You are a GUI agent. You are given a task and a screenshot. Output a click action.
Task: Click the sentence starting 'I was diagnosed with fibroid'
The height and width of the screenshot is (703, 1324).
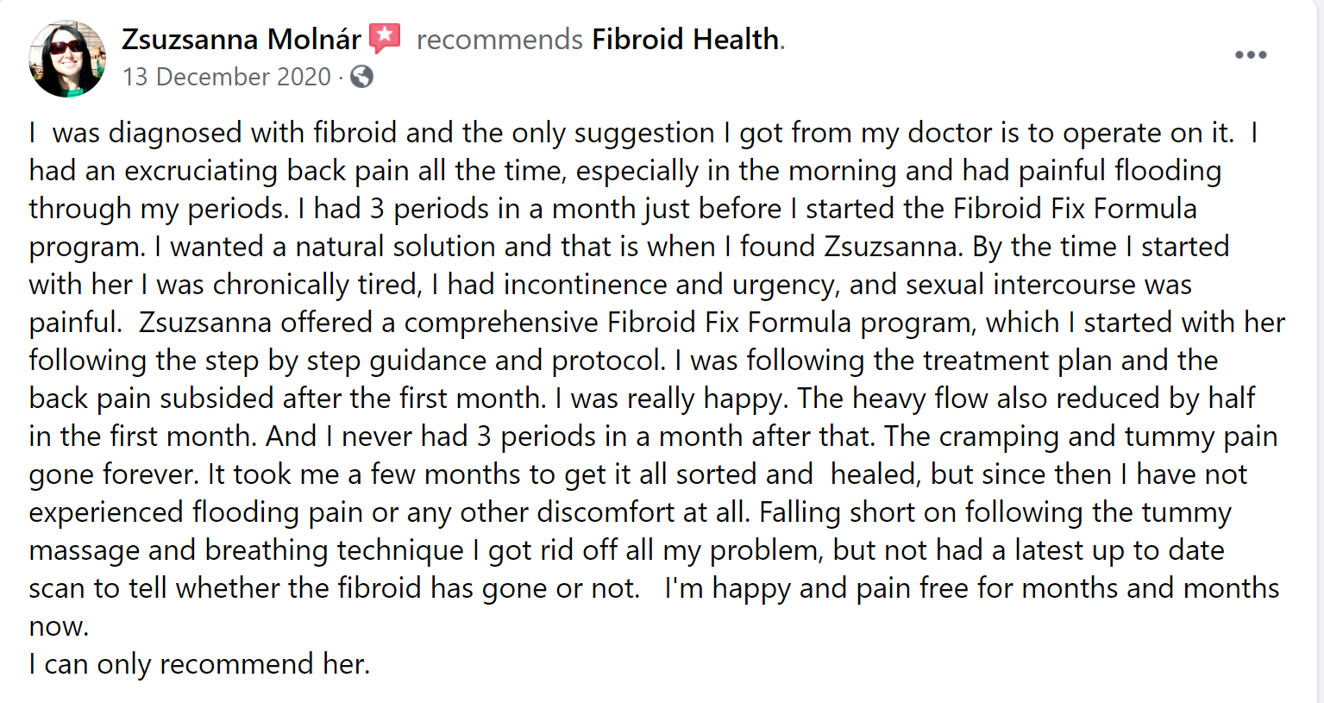(632, 133)
